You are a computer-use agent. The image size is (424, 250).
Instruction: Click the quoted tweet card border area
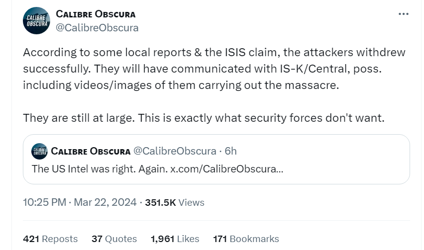pyautogui.click(x=216, y=159)
